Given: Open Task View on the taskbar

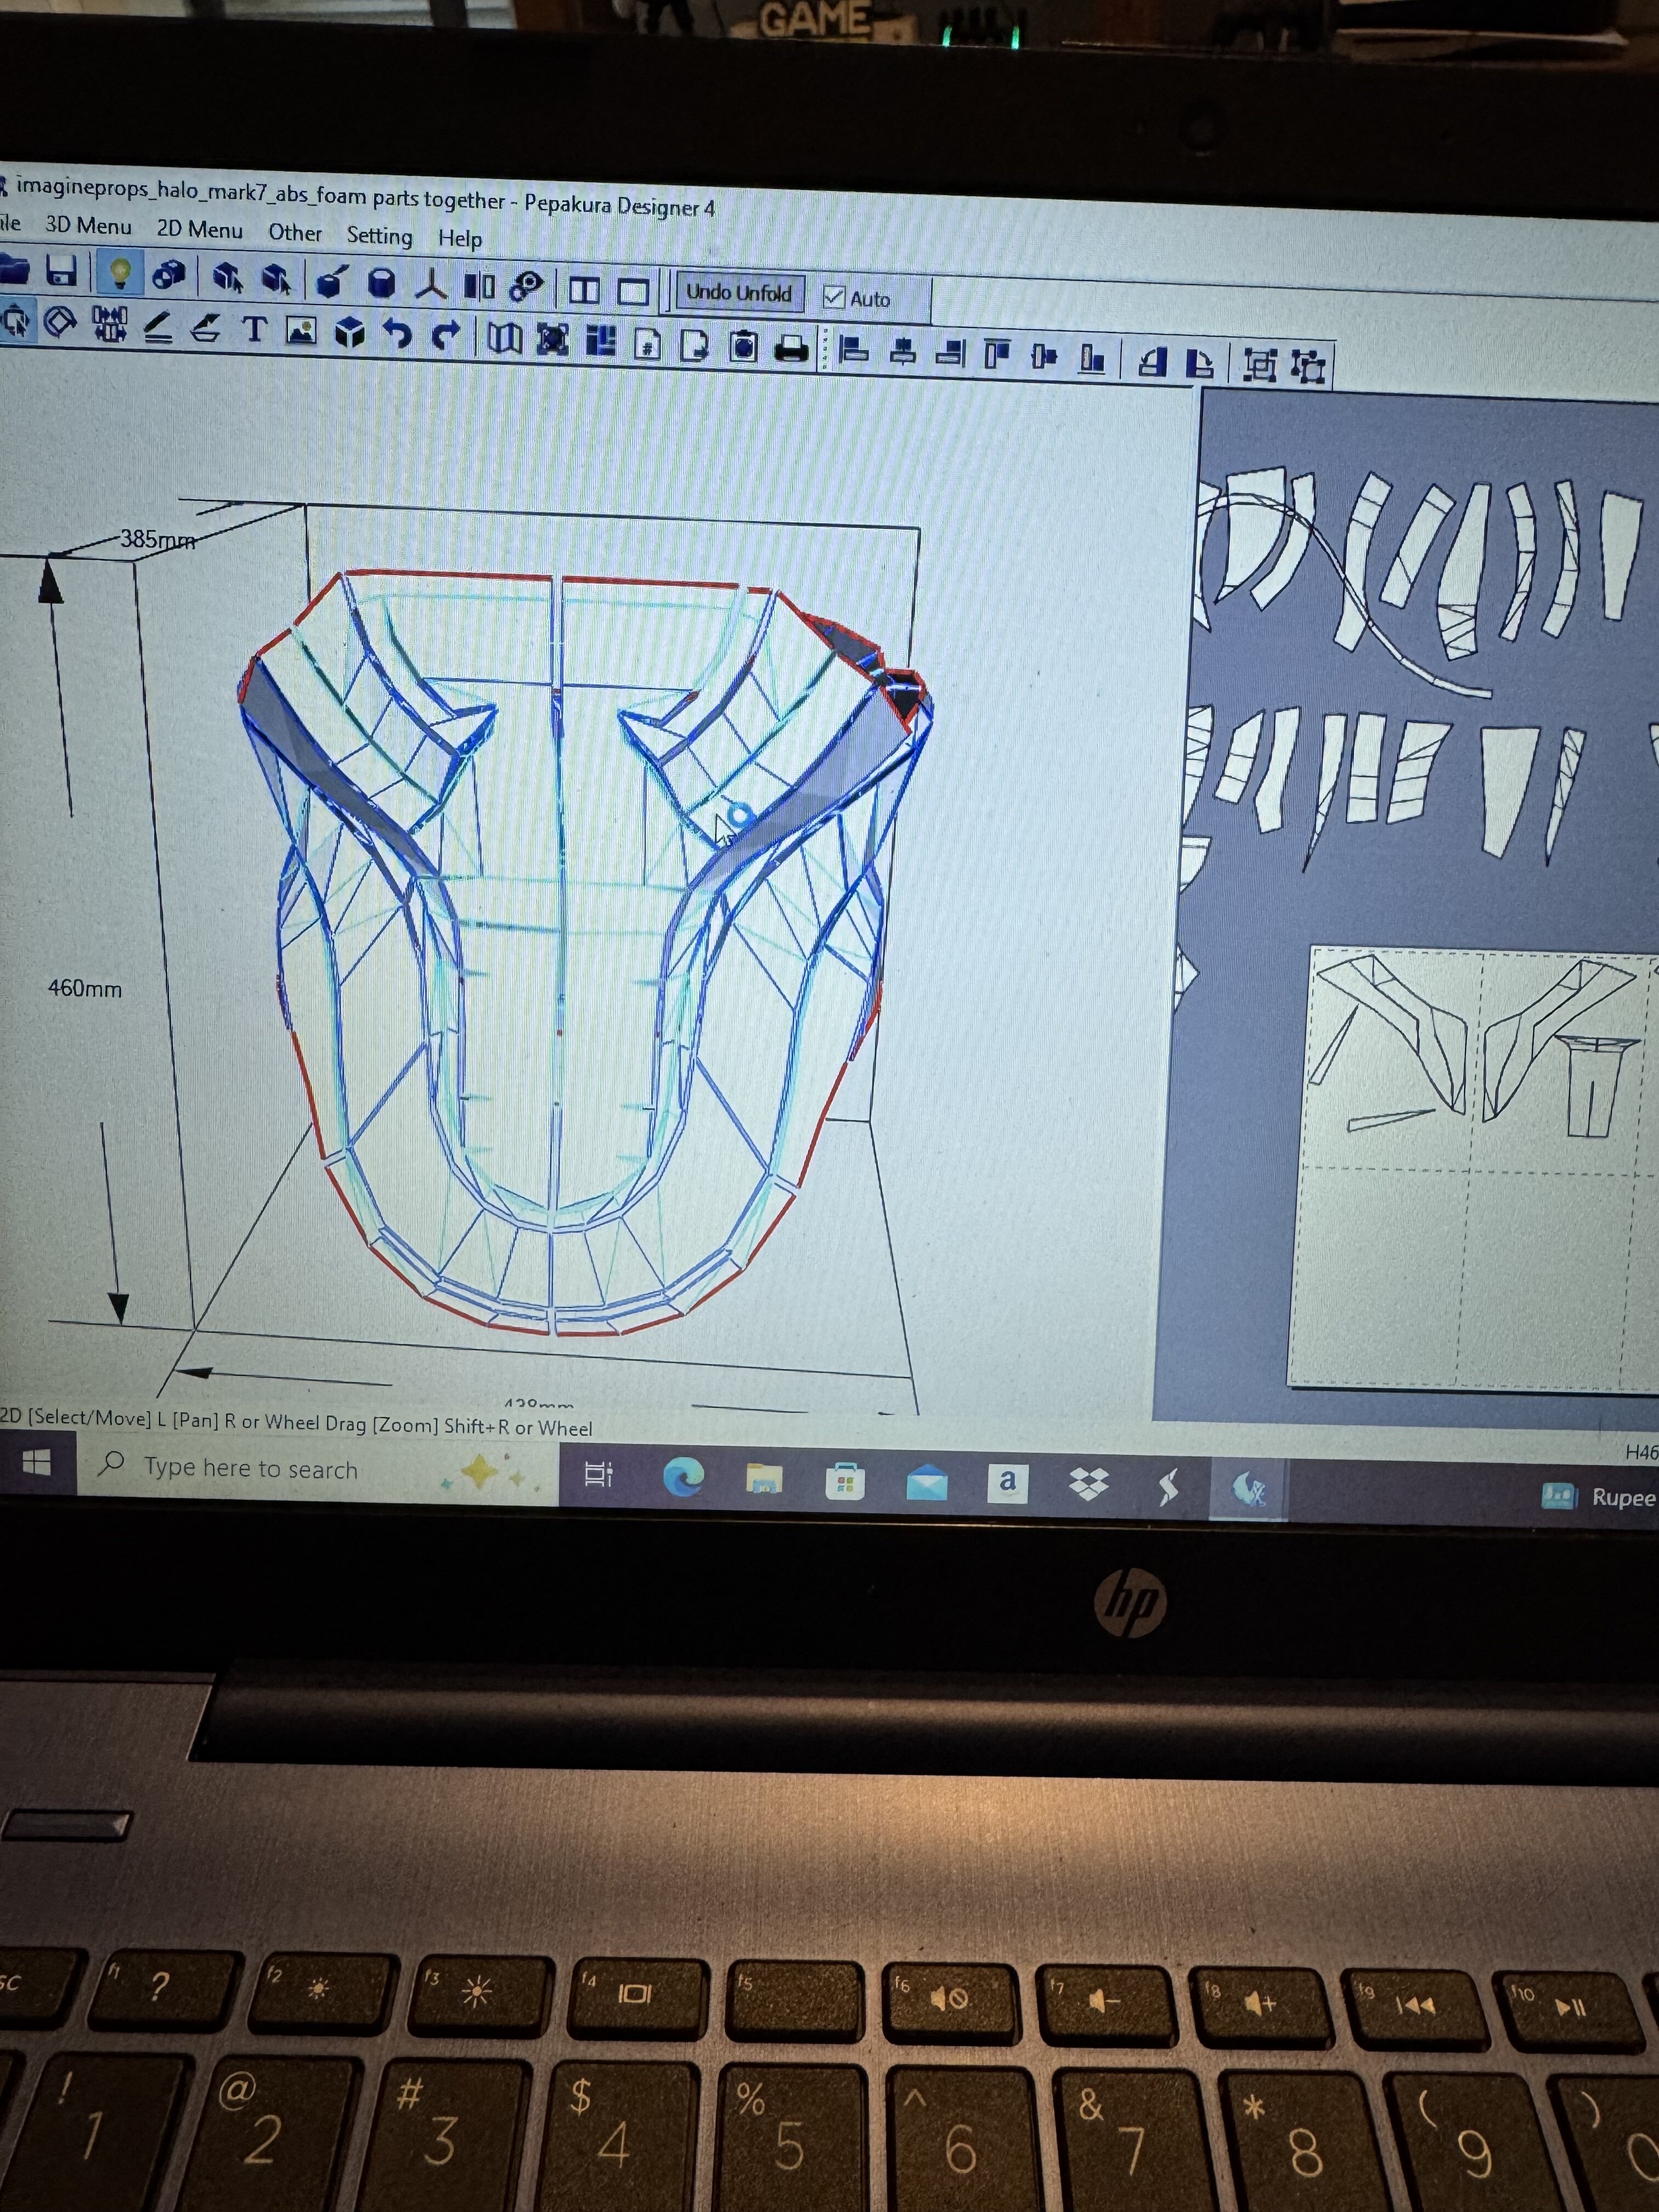Looking at the screenshot, I should 598,1474.
